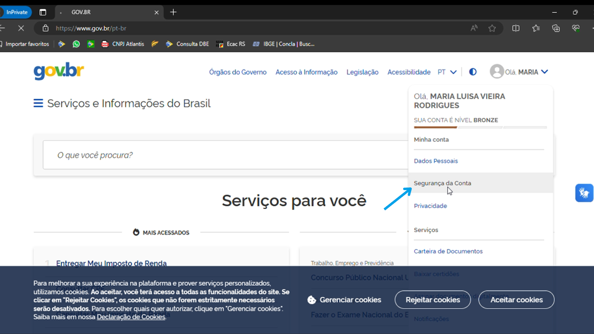This screenshot has height=334, width=594.
Task: Click the user avatar icon
Action: [497, 71]
